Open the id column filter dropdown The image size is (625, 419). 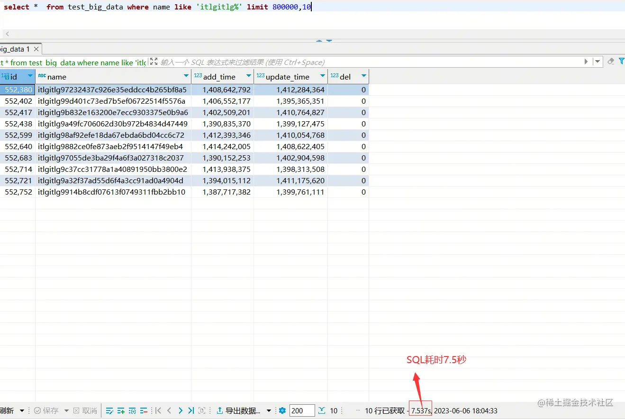(x=30, y=76)
